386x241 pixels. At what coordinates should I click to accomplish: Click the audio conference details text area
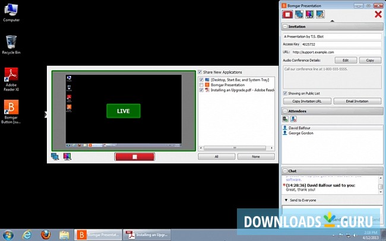click(332, 77)
